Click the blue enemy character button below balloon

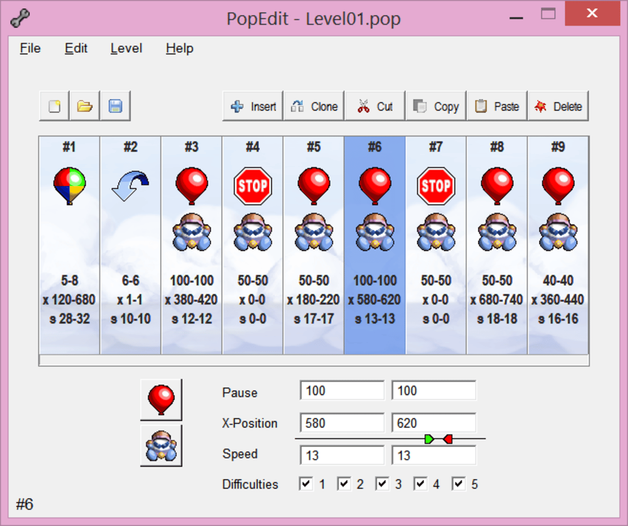click(x=161, y=446)
